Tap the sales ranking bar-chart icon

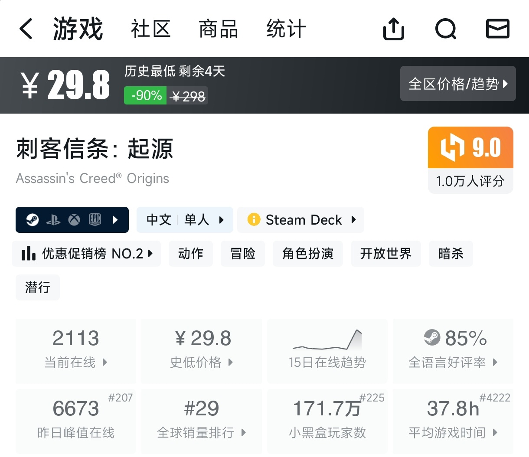tap(29, 253)
